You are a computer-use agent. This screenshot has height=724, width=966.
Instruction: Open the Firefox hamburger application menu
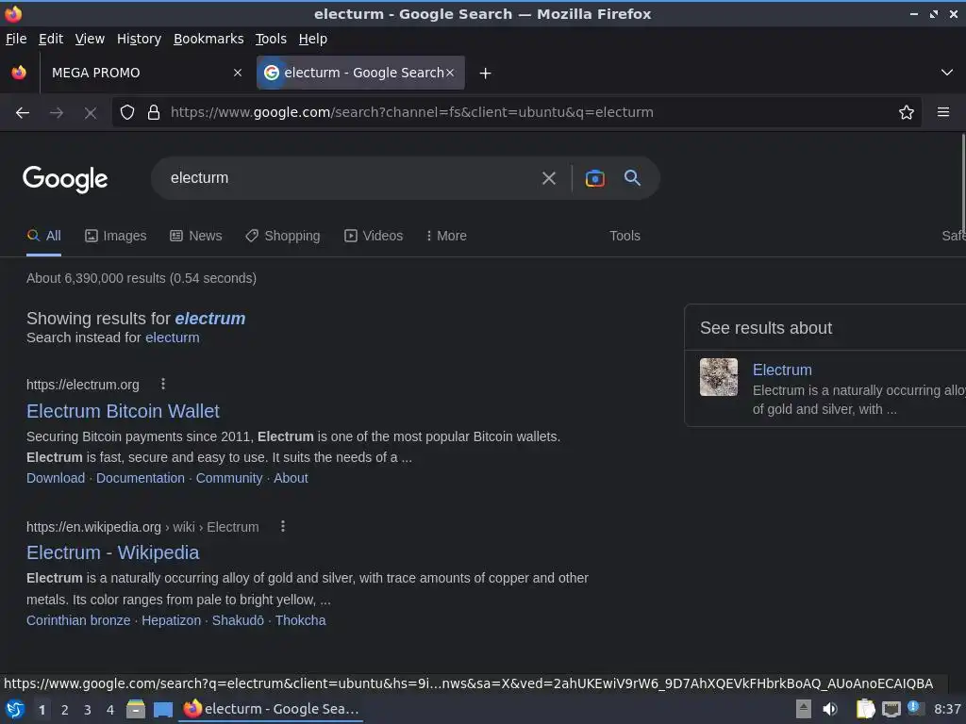click(943, 112)
